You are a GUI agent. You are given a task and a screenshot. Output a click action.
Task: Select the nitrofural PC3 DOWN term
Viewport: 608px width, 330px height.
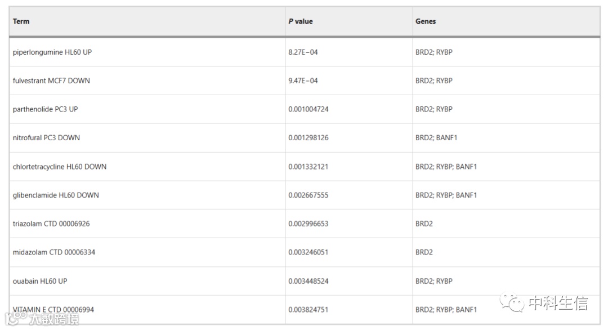(46, 137)
